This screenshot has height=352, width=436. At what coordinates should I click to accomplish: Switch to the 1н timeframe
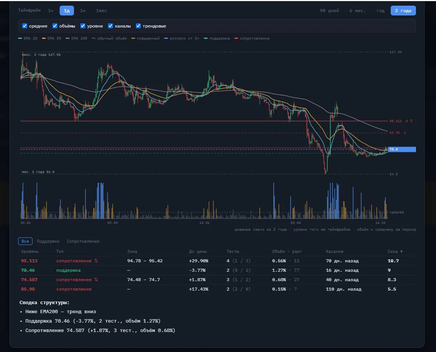click(83, 11)
